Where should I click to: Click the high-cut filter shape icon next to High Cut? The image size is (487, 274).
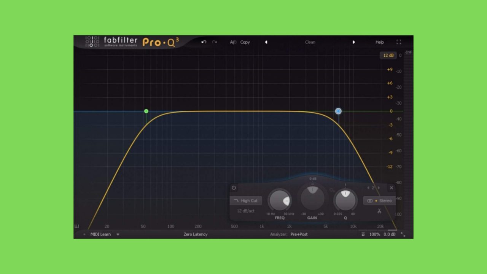pyautogui.click(x=237, y=201)
